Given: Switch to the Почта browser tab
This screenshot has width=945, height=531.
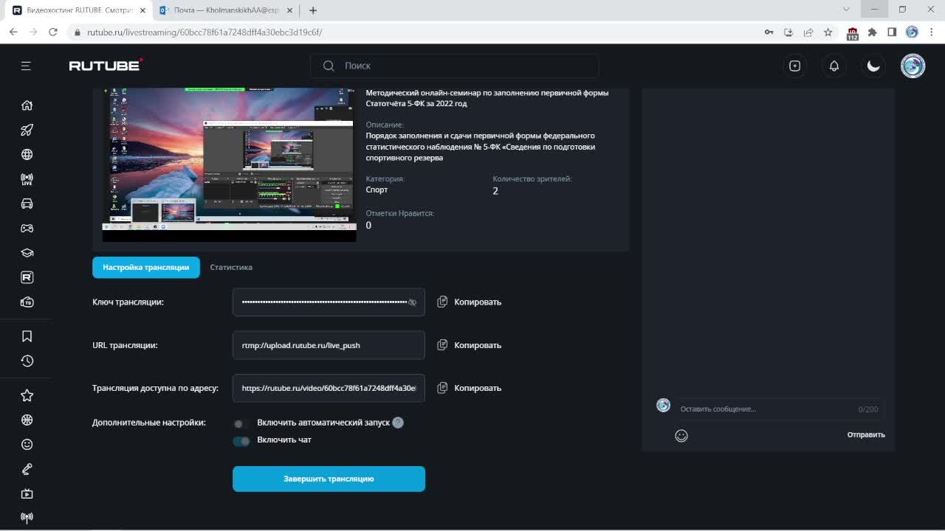Looking at the screenshot, I should 225,10.
